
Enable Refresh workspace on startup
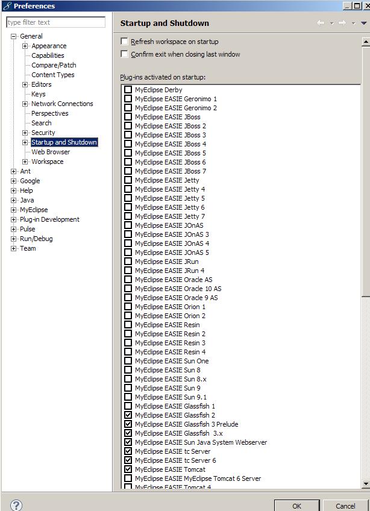(124, 42)
